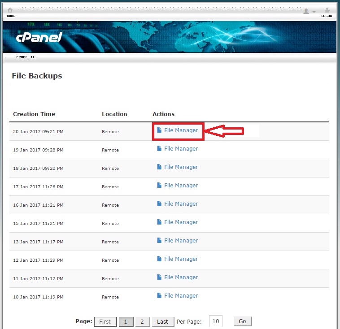
Task: Open File Manager for 12 Jan 2017 backup
Action: click(x=177, y=259)
